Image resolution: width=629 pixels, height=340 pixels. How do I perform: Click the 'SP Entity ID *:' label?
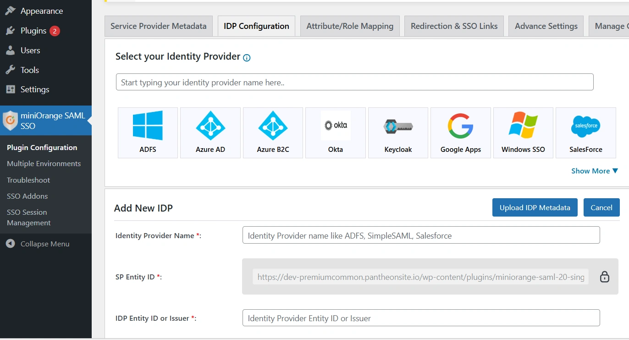point(138,277)
